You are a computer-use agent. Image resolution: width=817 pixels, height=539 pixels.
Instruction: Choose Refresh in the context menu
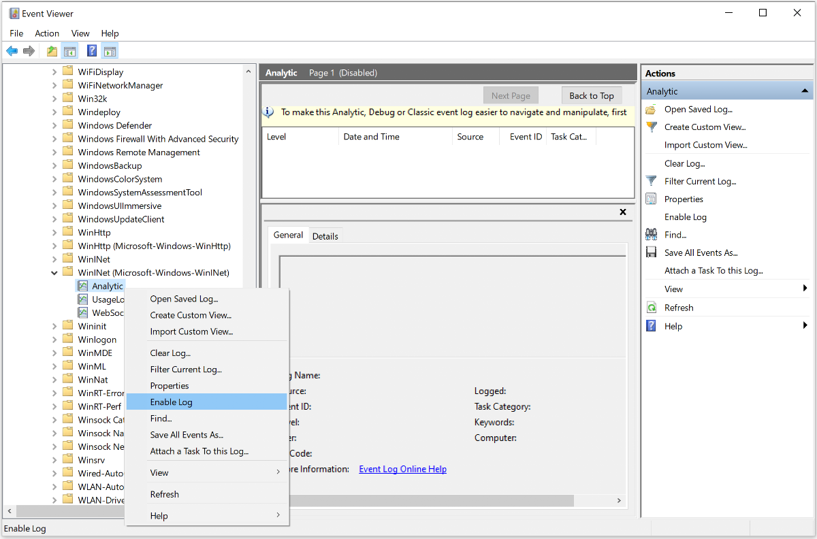(x=208, y=495)
